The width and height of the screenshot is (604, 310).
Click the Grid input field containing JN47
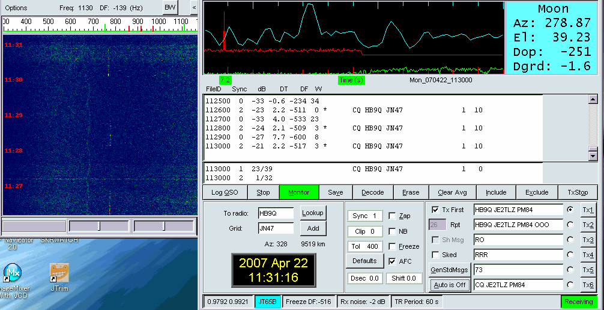(276, 228)
